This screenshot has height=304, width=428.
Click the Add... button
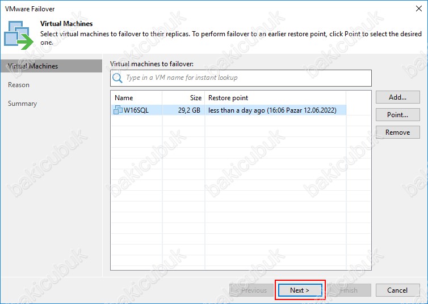pyautogui.click(x=398, y=97)
